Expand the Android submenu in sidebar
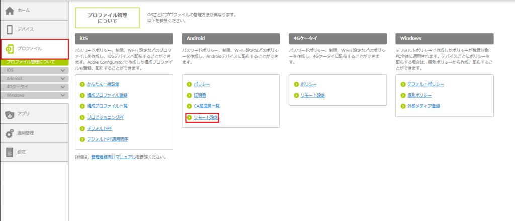The width and height of the screenshot is (515, 221). click(63, 79)
